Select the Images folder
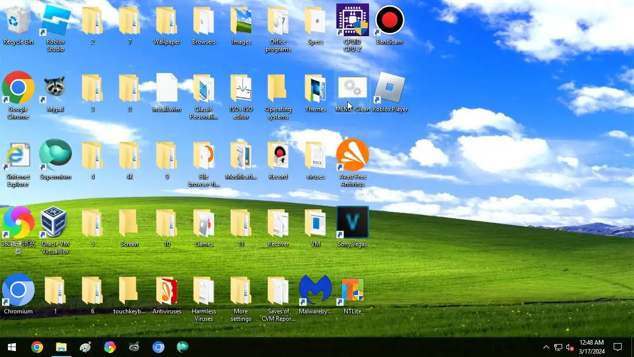Image resolution: width=634 pixels, height=357 pixels. (x=241, y=26)
